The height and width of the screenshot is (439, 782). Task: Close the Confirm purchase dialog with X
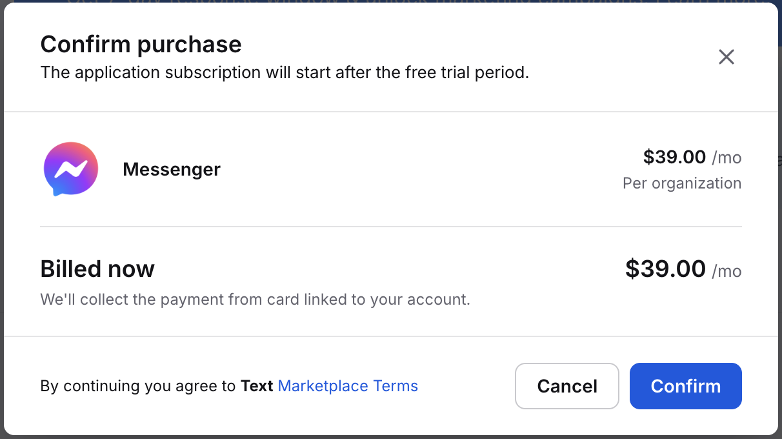[x=727, y=57]
